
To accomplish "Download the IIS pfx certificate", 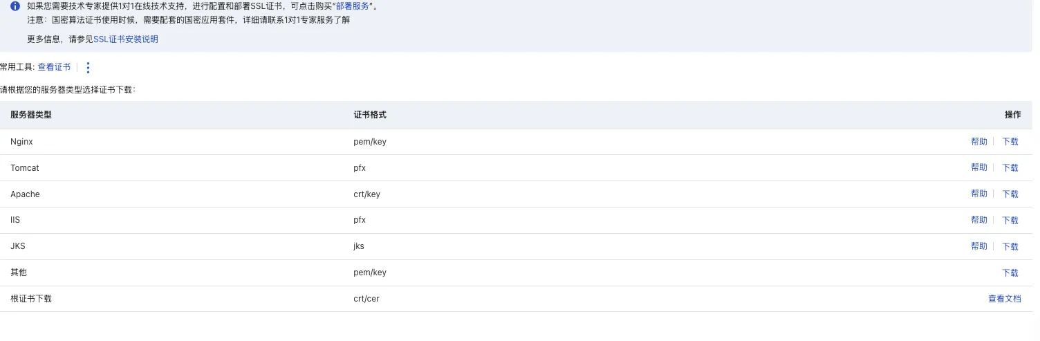I will [1010, 221].
